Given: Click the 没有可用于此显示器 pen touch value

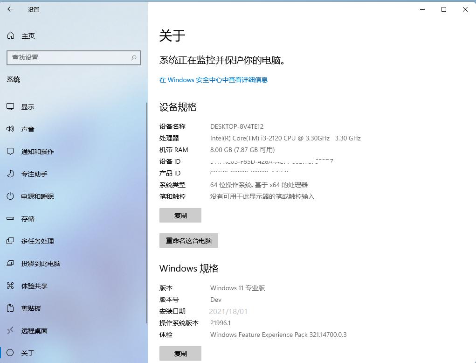Looking at the screenshot, I should pyautogui.click(x=262, y=196).
